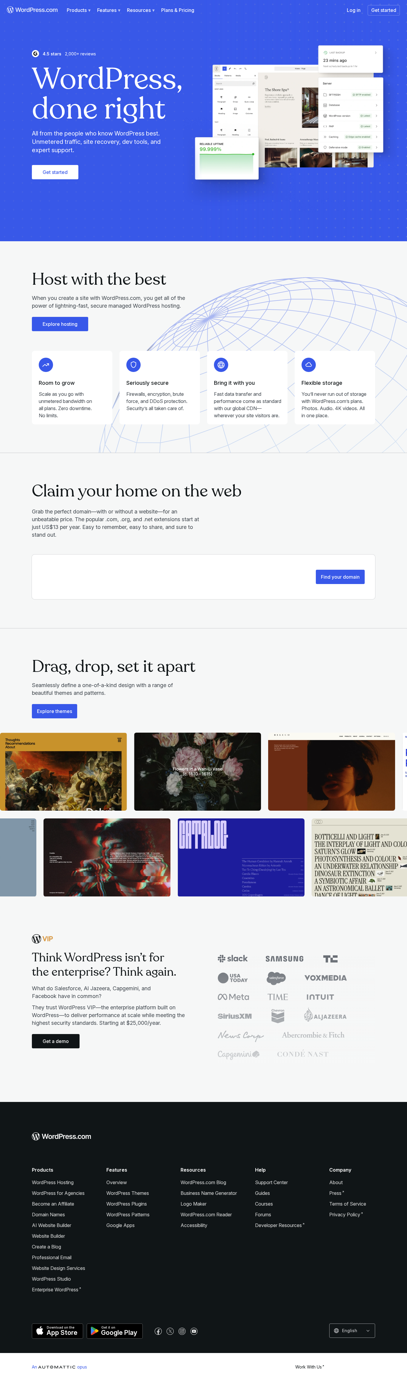Click the YouTube icon in footer
Viewport: 407px width, 1381px height.
tap(194, 1331)
